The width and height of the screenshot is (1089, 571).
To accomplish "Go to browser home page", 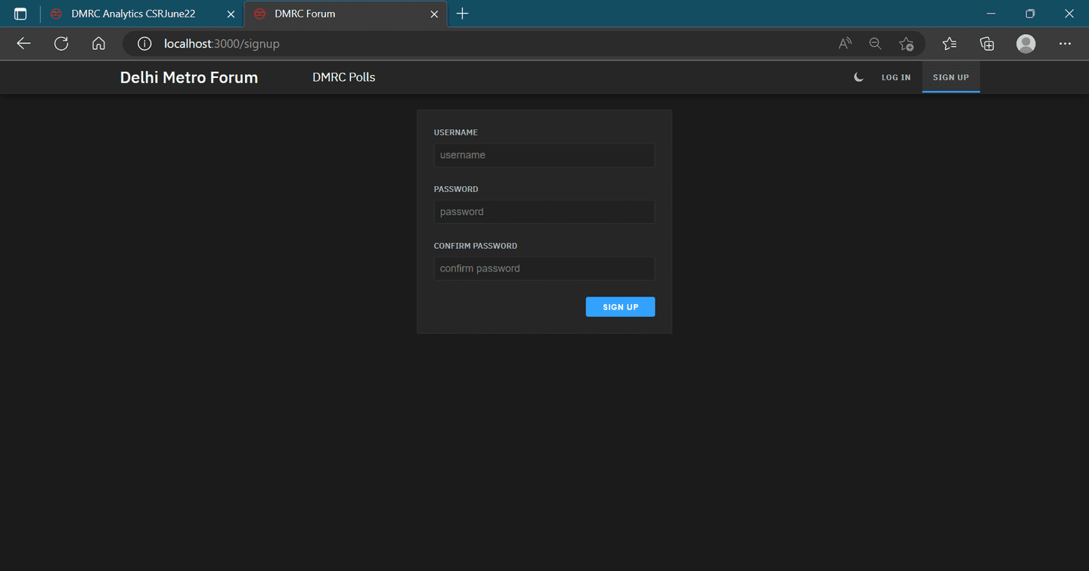I will (x=98, y=44).
